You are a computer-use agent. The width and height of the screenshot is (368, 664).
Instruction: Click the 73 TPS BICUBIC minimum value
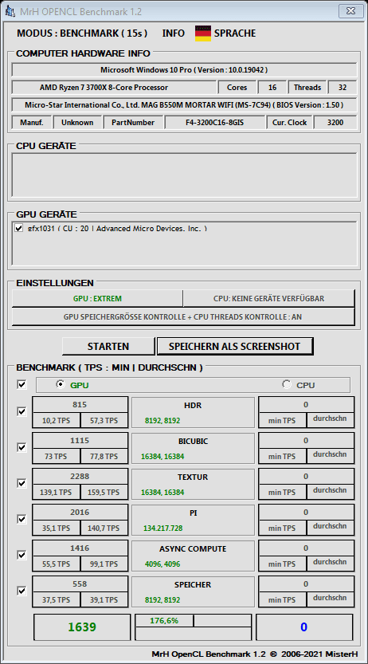point(56,457)
